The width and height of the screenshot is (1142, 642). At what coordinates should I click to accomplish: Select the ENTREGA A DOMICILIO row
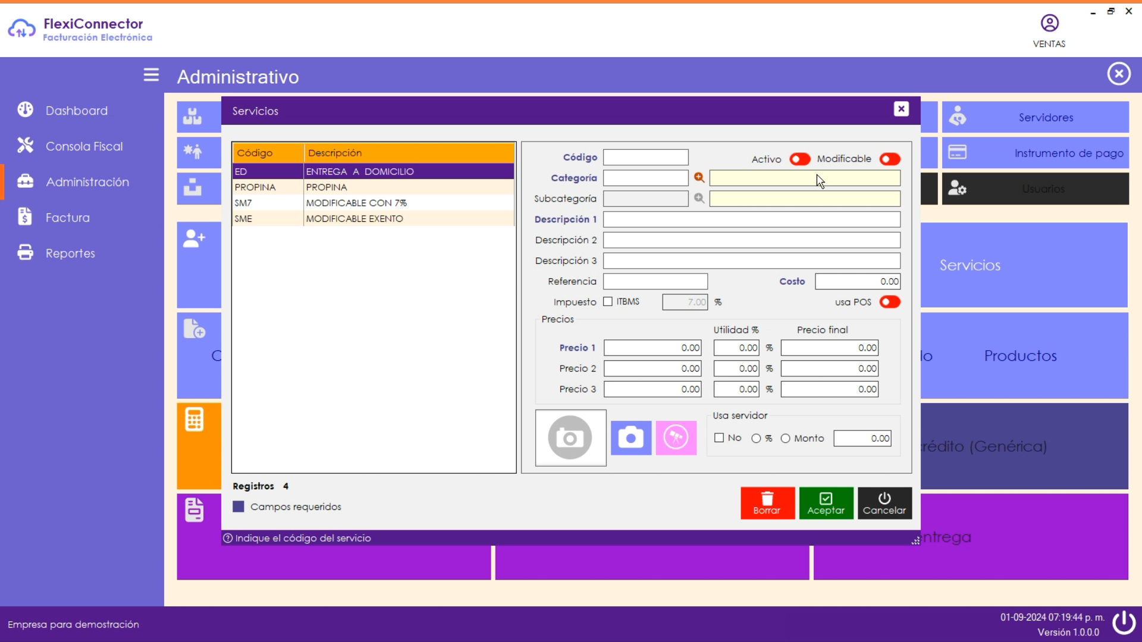(x=374, y=171)
